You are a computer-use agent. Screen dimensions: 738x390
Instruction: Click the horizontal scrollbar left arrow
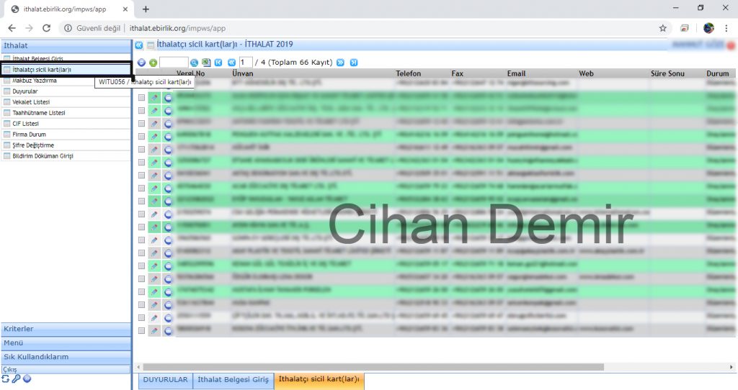(138, 367)
